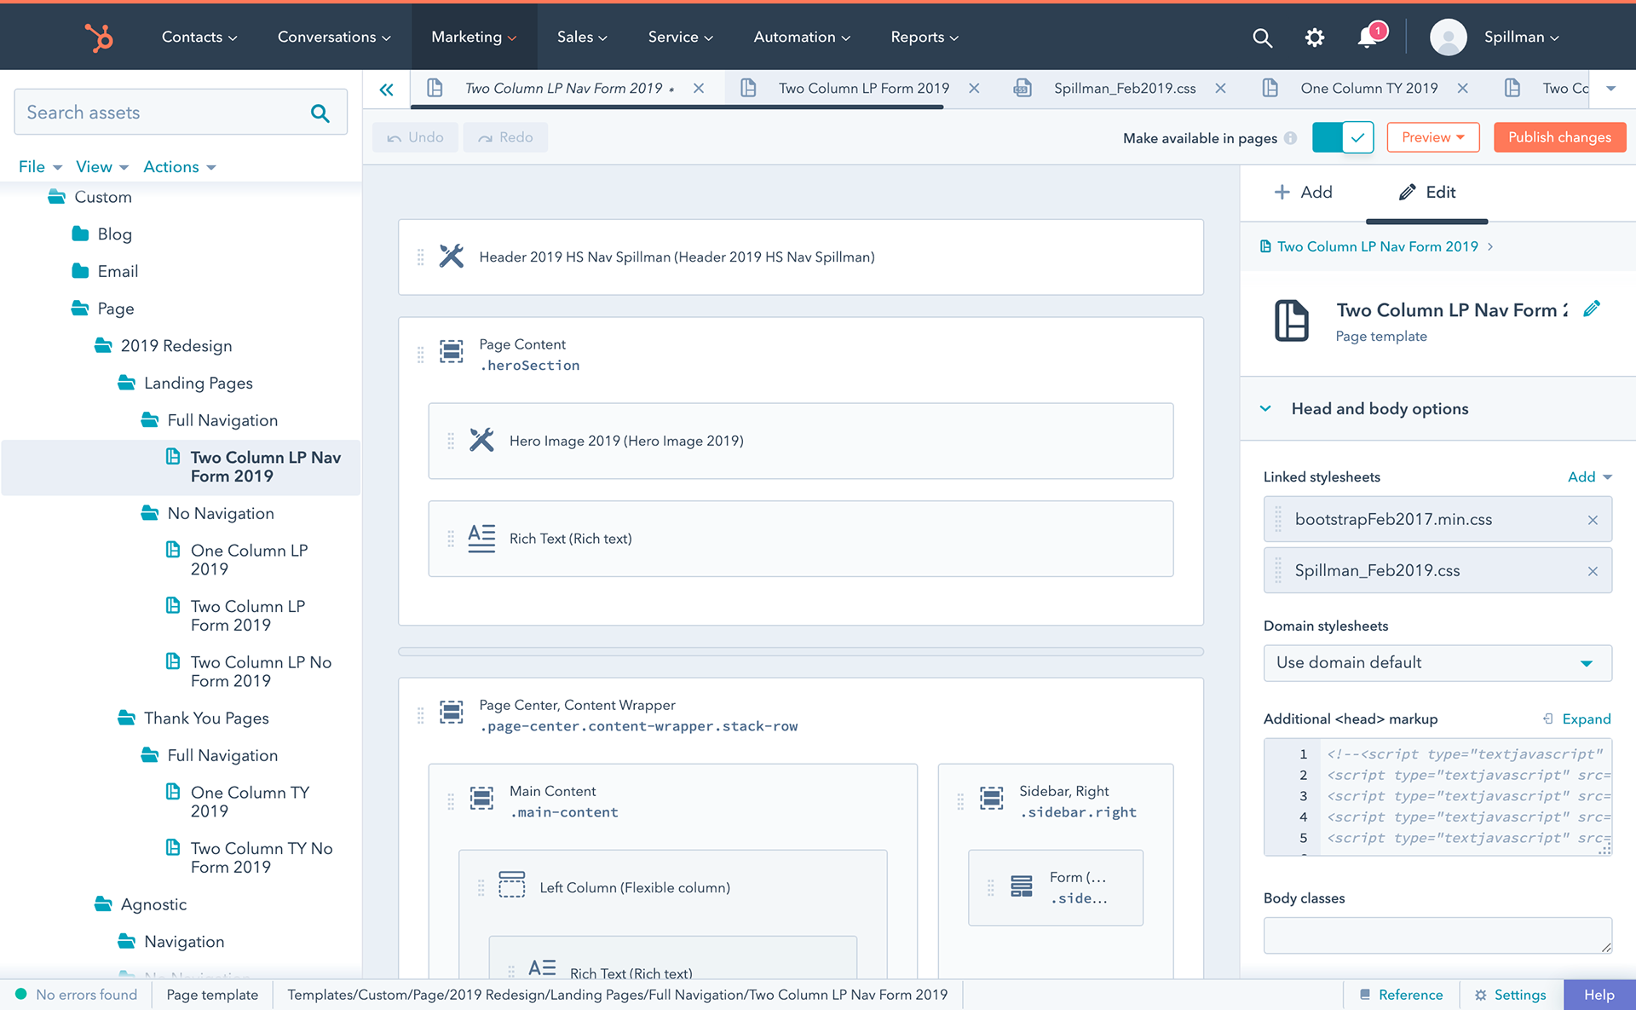Collapse sidebar with double chevron icon
The height and width of the screenshot is (1010, 1636).
pyautogui.click(x=386, y=89)
